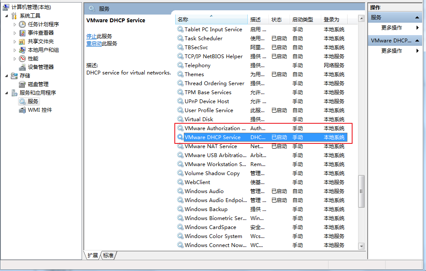Click the Local Users and Groups (本地用户和组) icon
Viewport: 426px width, 271px height.
[x=22, y=50]
